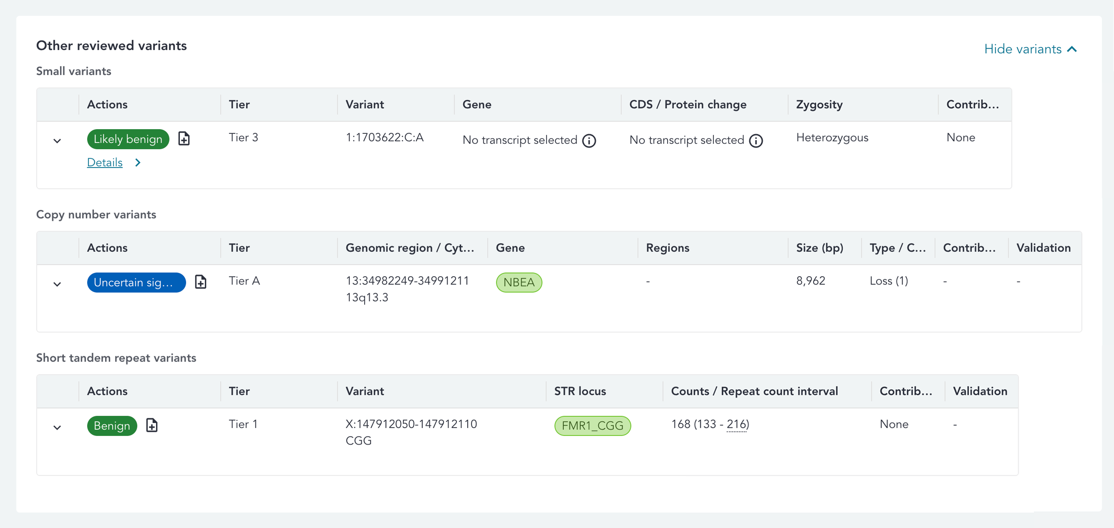Click the Likely benign classification badge
1114x528 pixels.
(x=128, y=139)
